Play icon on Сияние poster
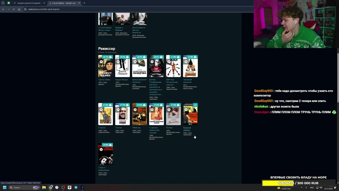339x191 pixels. pyautogui.click(x=118, y=110)
